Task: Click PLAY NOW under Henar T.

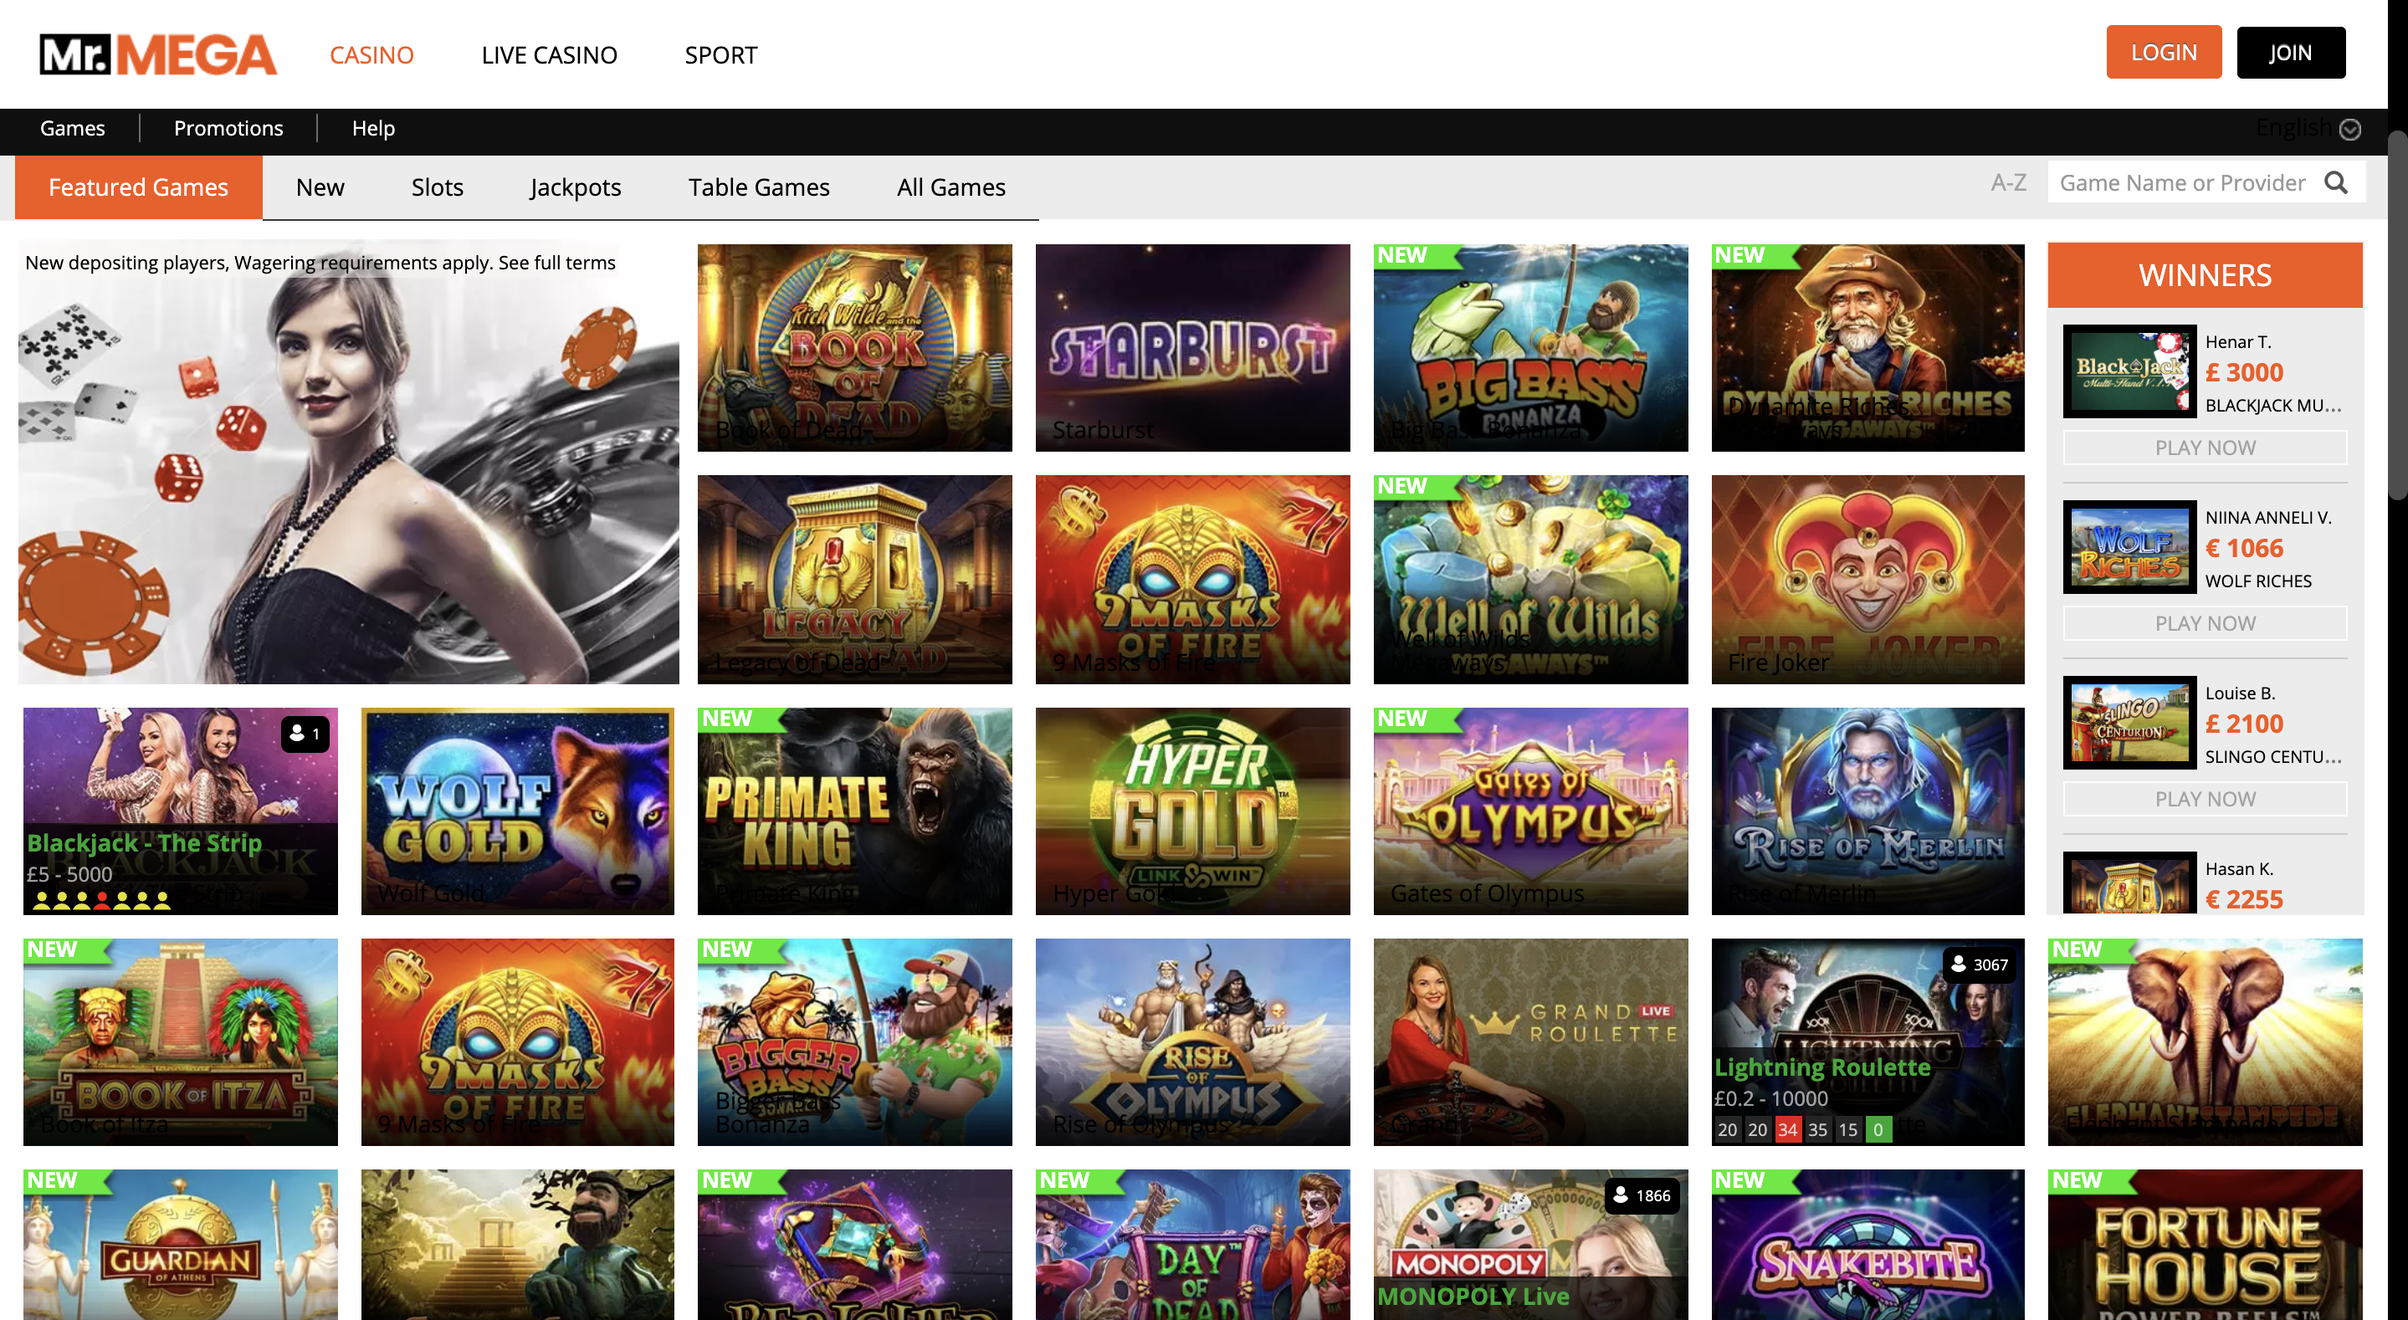Action: point(2204,448)
